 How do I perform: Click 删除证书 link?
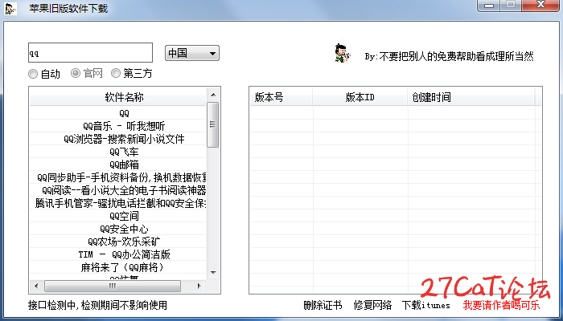pos(323,305)
